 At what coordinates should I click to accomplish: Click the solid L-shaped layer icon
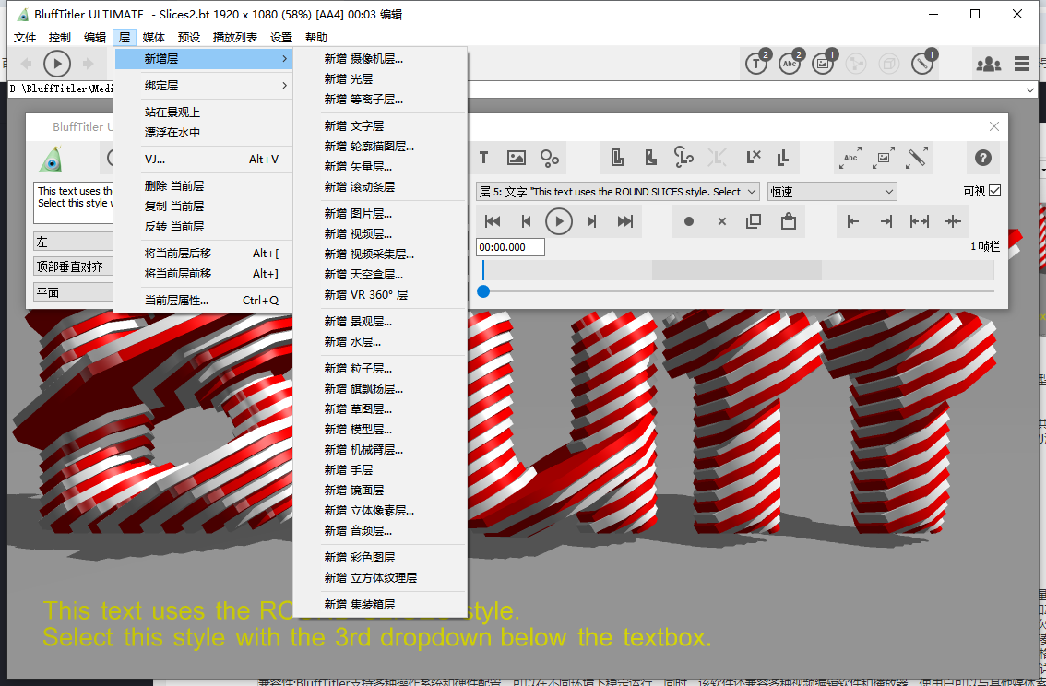(650, 158)
